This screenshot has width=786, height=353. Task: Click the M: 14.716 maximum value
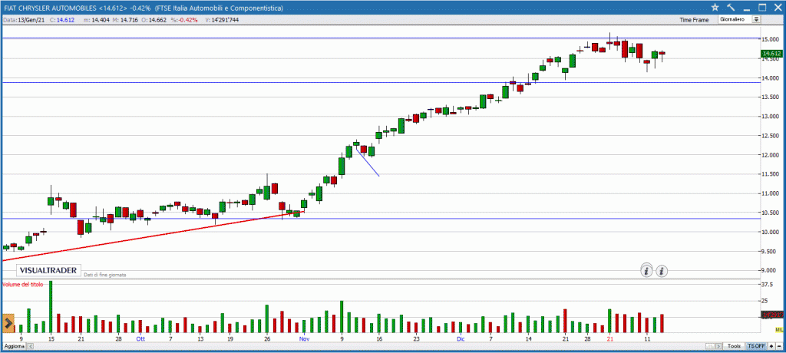pos(124,20)
